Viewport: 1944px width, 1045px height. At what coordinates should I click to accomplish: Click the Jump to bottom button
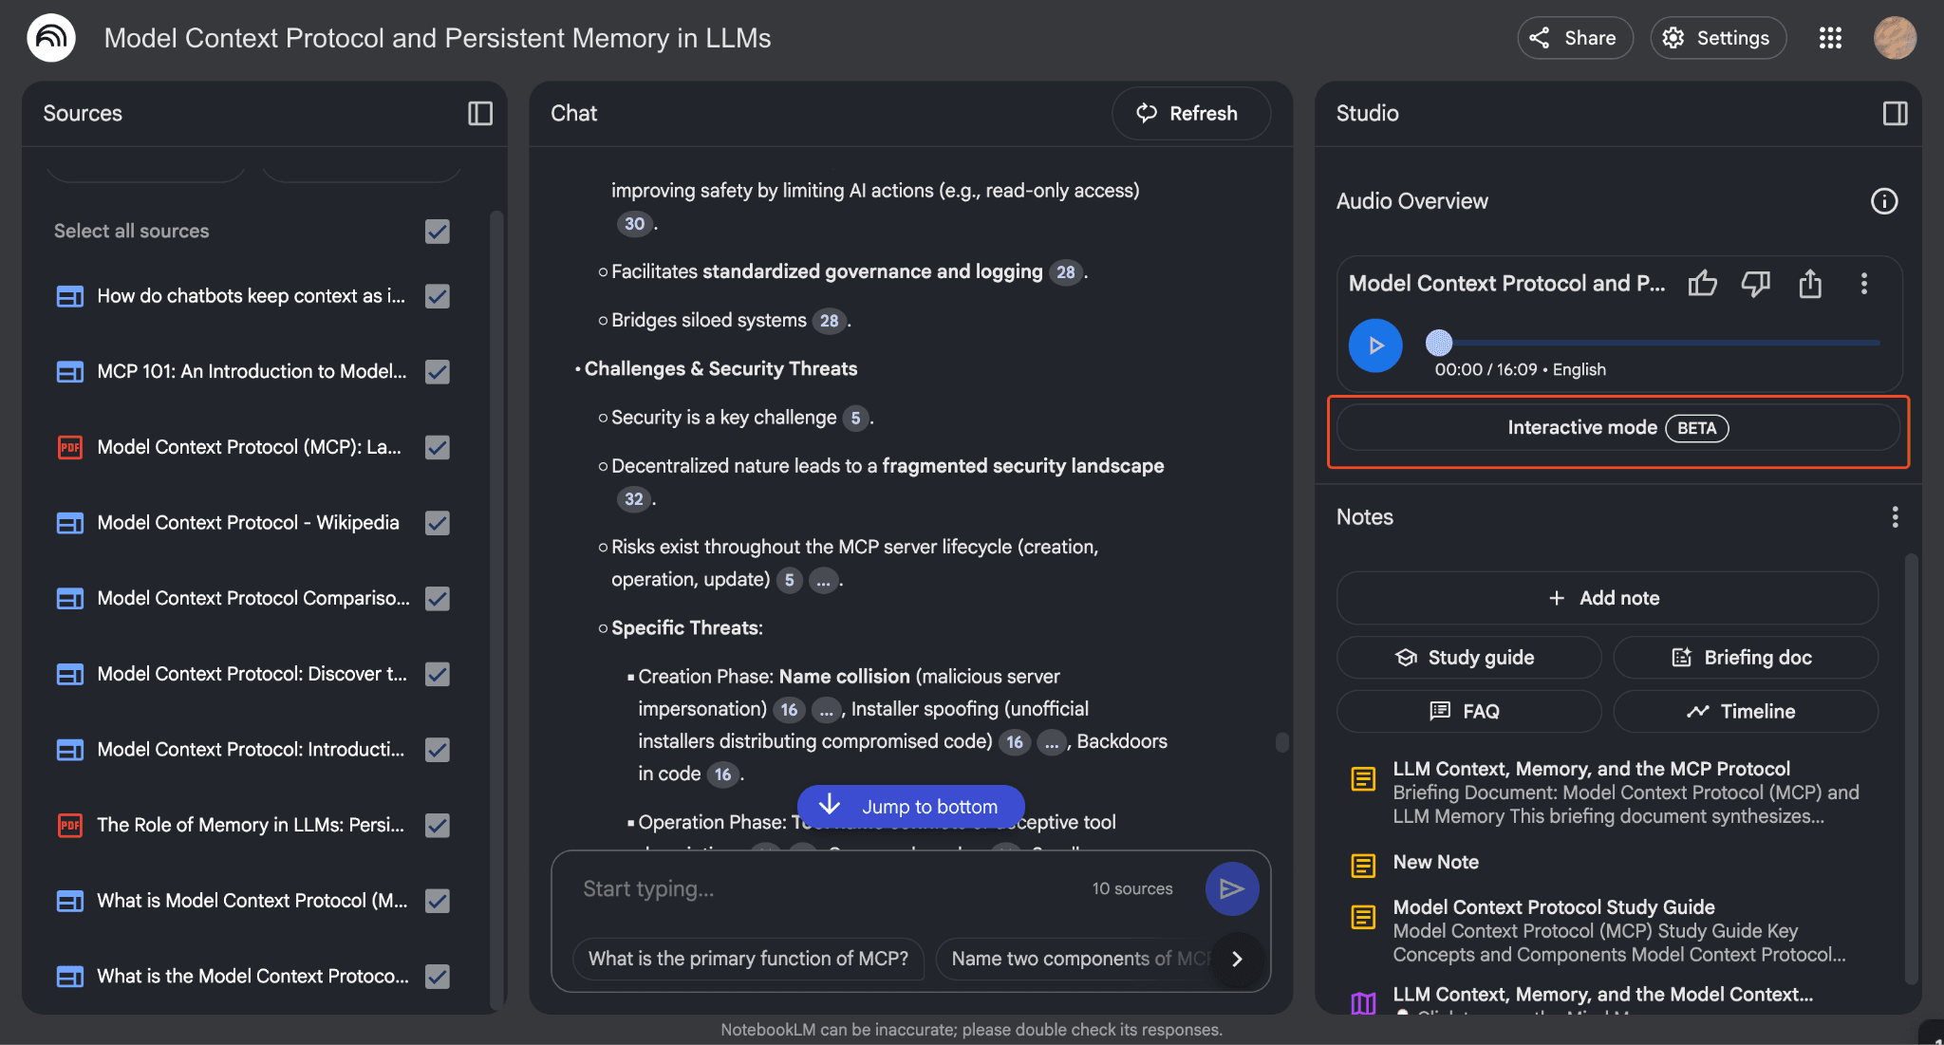coord(908,806)
